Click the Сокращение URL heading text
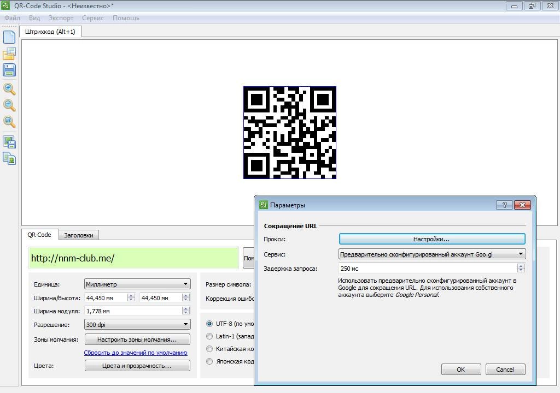560x393 pixels. (x=290, y=226)
